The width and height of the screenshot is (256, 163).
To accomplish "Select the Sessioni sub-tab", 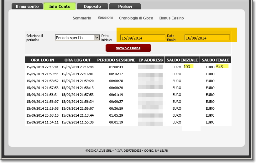I will click(x=105, y=18).
